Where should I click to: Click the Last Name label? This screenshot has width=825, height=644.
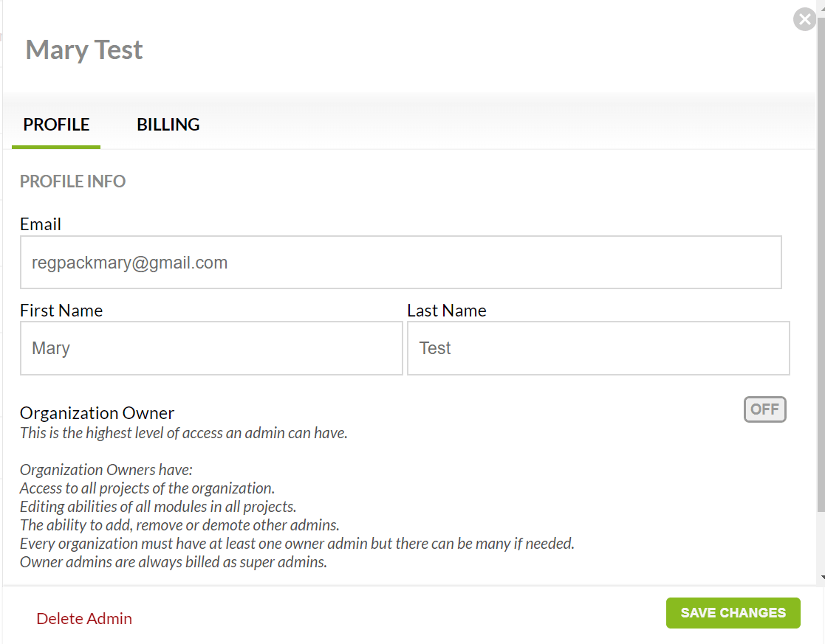tap(447, 311)
